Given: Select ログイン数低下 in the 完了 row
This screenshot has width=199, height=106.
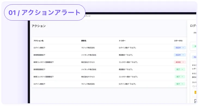Looking at the screenshot, I should pyautogui.click(x=39, y=84).
